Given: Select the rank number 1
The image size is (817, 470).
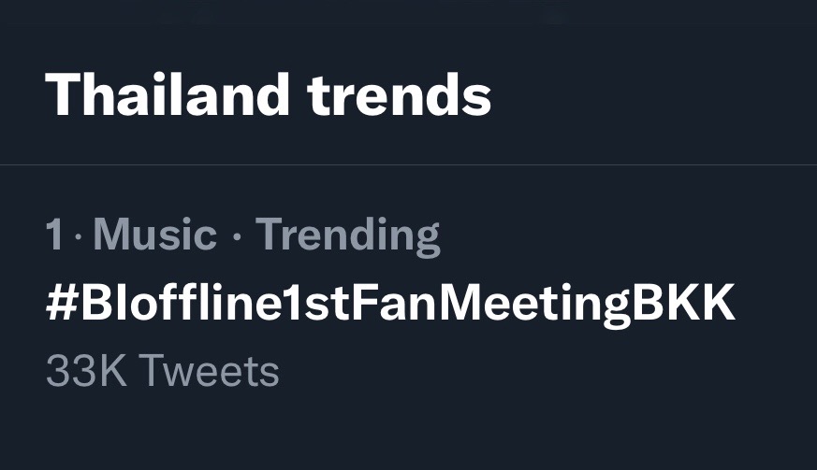Looking at the screenshot, I should (55, 235).
